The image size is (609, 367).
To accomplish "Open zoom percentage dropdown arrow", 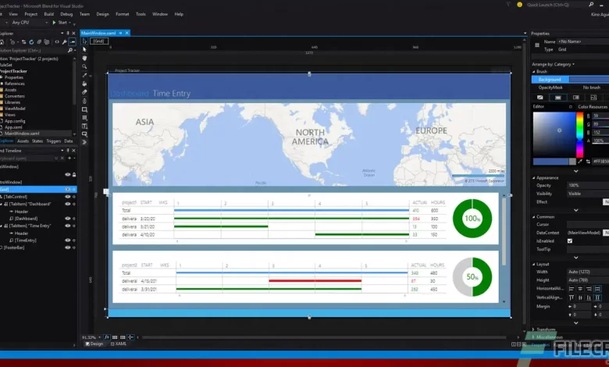I will point(99,337).
